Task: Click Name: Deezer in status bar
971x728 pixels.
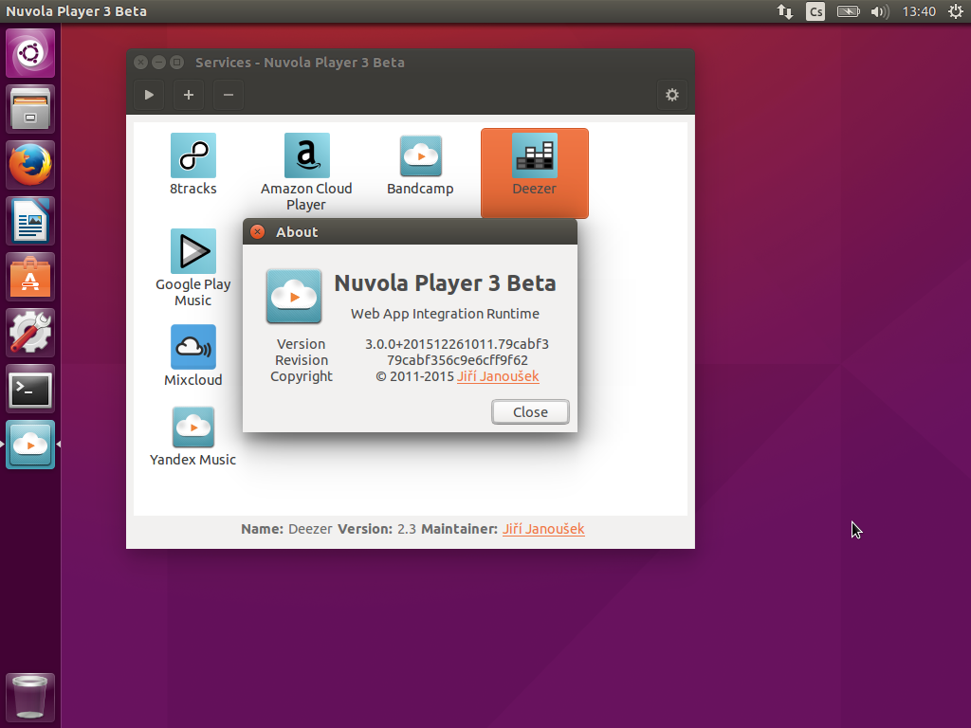Action: [286, 529]
